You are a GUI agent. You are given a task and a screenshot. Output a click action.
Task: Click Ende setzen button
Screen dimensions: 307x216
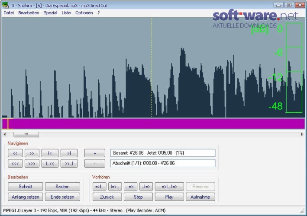62,197
